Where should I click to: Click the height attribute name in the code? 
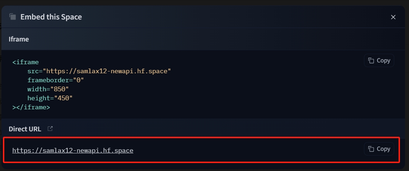pos(39,98)
